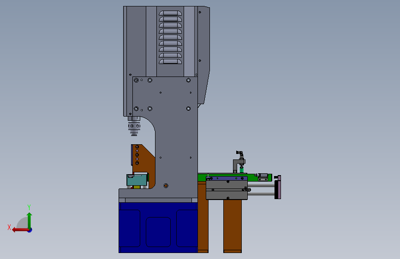This screenshot has height=259, width=400.
Task: Select the blue base cabinet's center panel
Action: pos(158,232)
